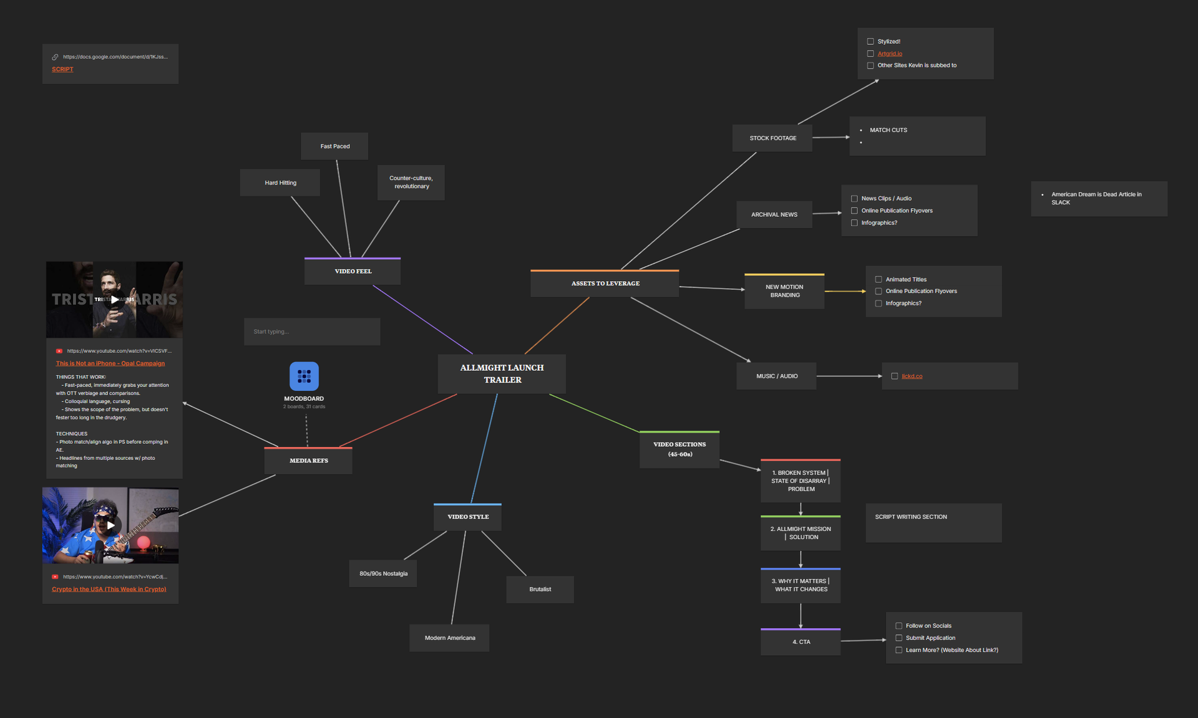Open the SCRIPT link
Image resolution: width=1198 pixels, height=718 pixels.
[x=62, y=69]
